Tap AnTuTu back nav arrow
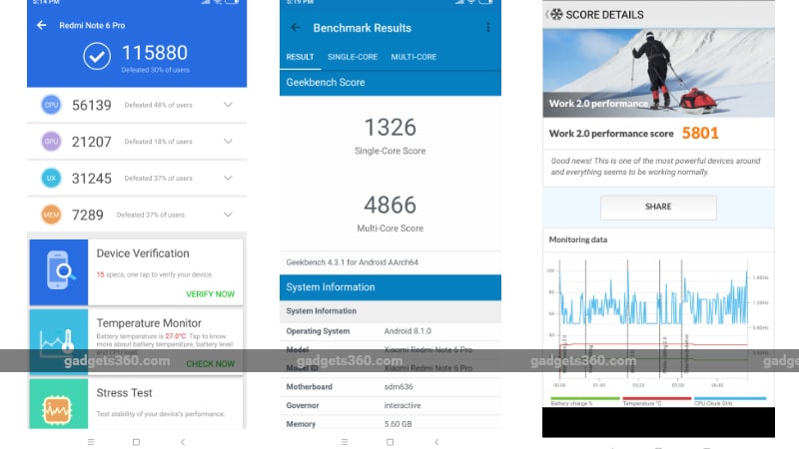This screenshot has width=799, height=449. [x=183, y=442]
